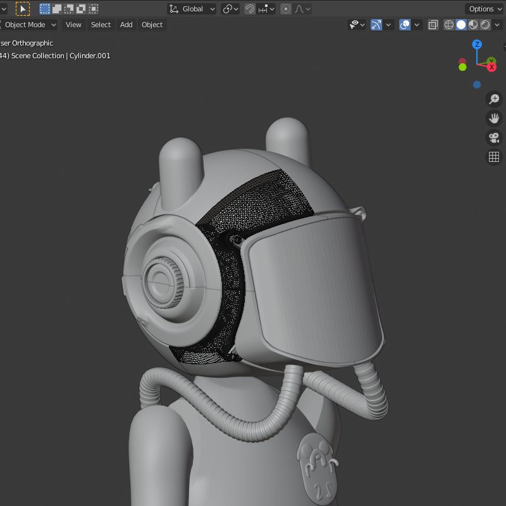This screenshot has width=506, height=506.
Task: Choose the Intersect Selection mode icon
Action: 93,9
